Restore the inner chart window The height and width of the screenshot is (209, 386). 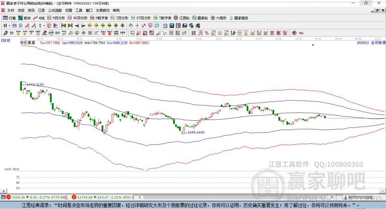[x=377, y=10]
